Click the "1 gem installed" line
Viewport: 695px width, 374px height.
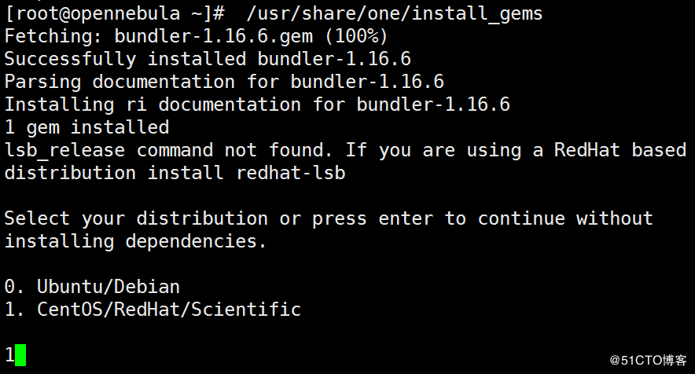pos(86,127)
